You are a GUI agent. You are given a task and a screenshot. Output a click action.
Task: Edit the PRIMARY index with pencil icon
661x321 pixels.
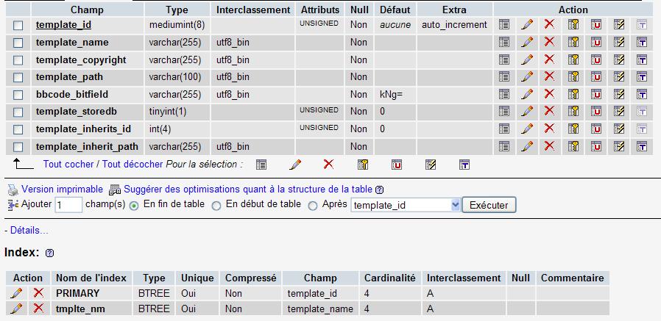pyautogui.click(x=16, y=293)
